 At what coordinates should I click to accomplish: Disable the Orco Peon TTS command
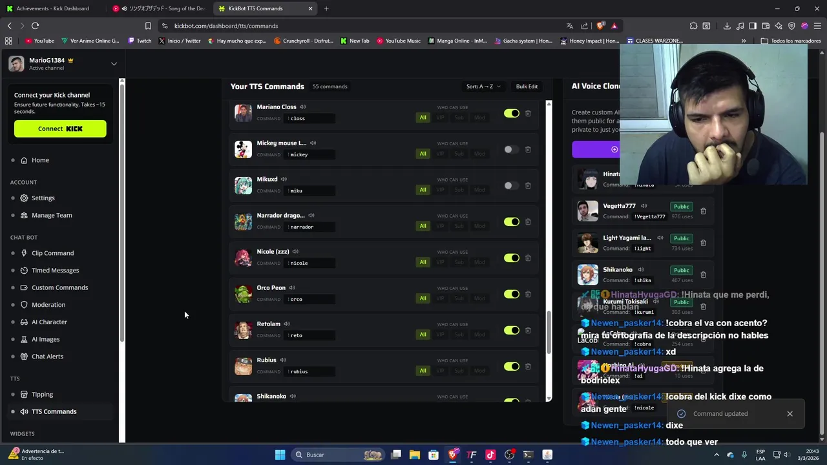pos(512,294)
